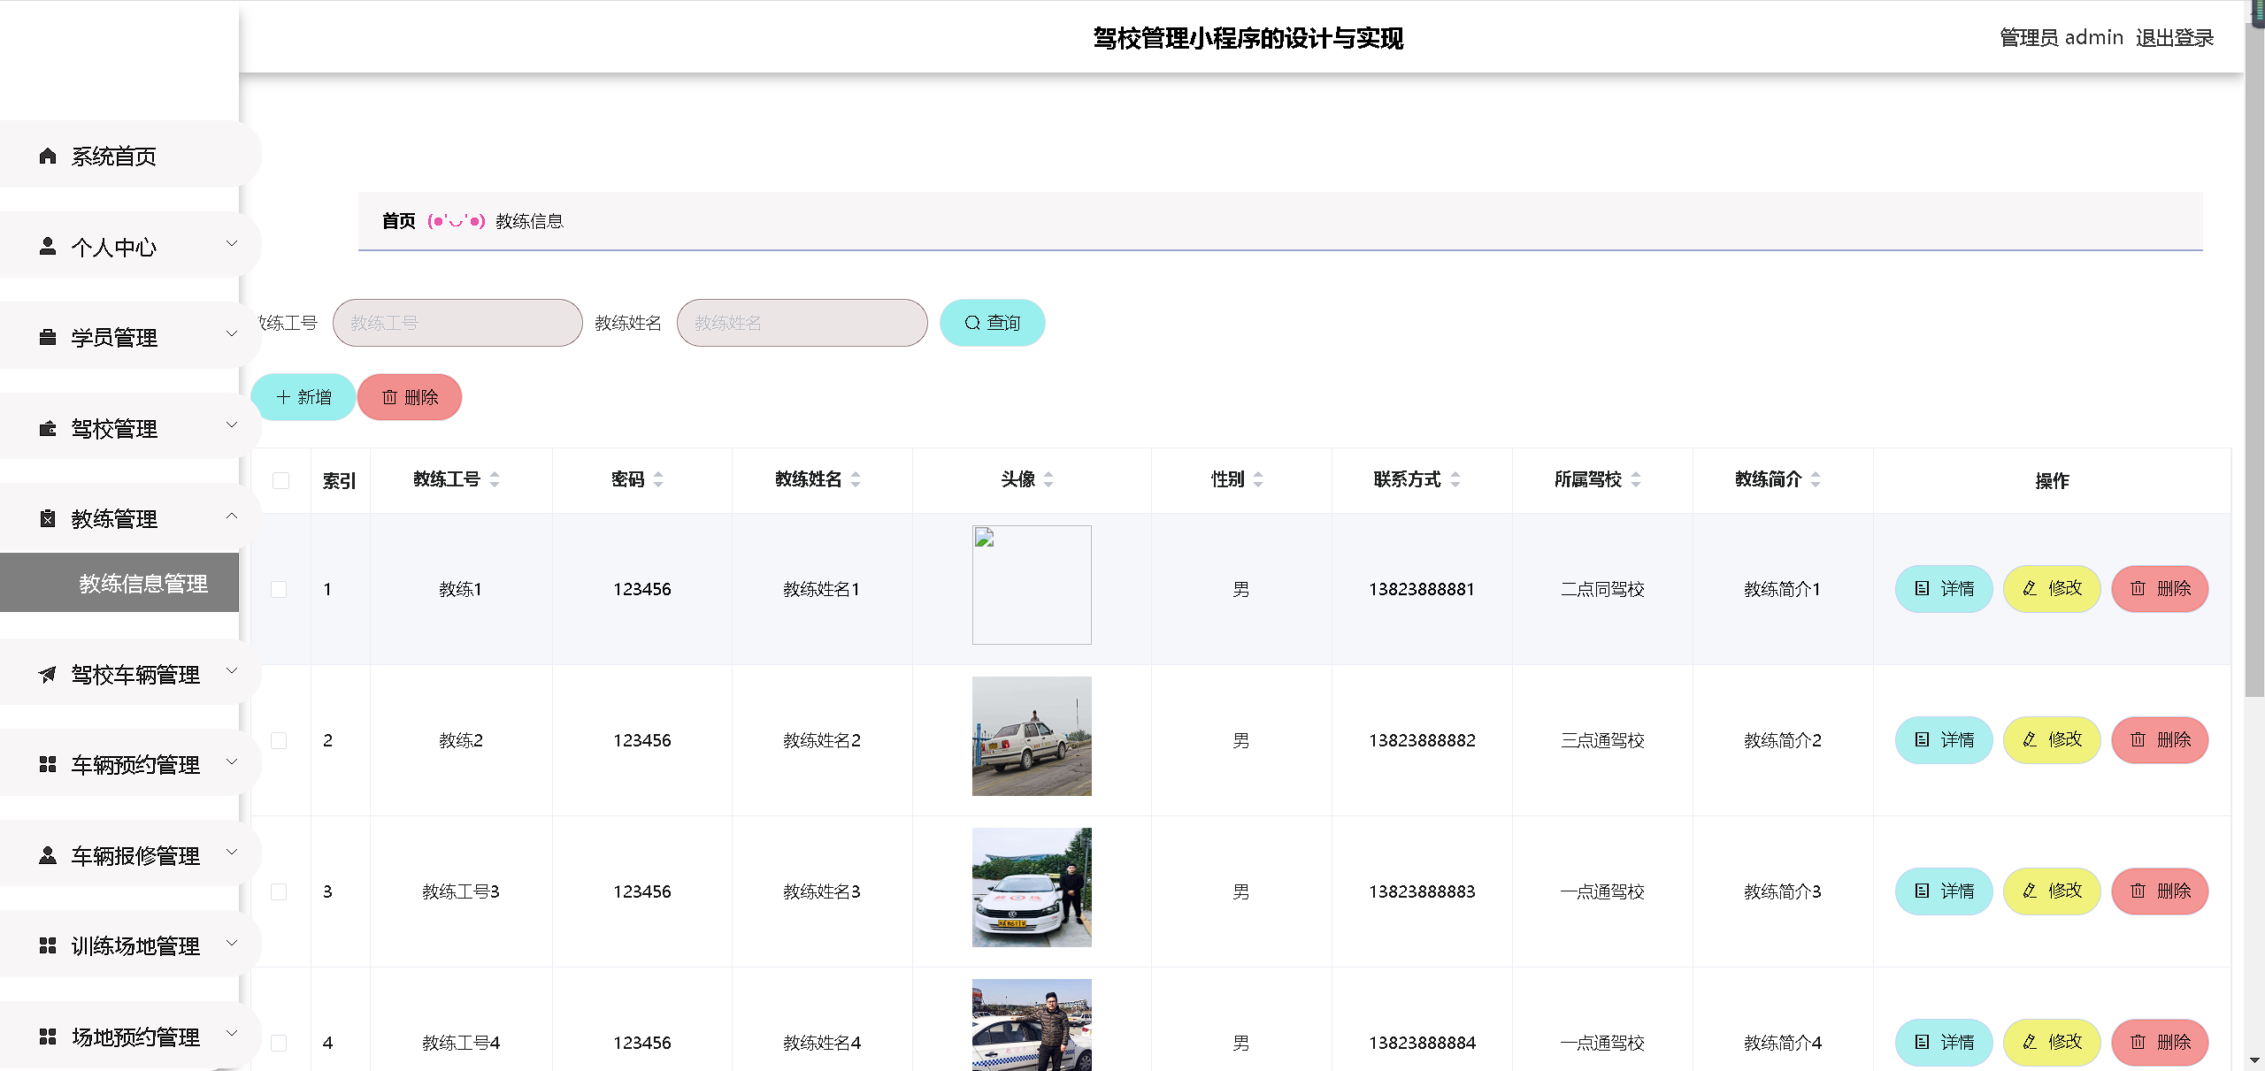Click 修改 for row 教练2
Viewport: 2265px width, 1071px height.
[2052, 740]
